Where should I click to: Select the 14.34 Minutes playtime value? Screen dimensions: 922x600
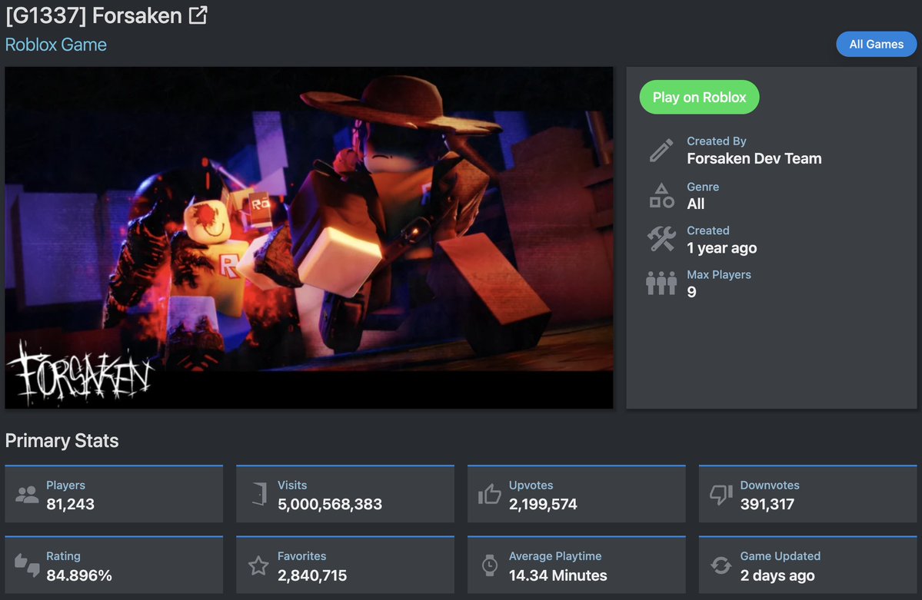click(558, 575)
